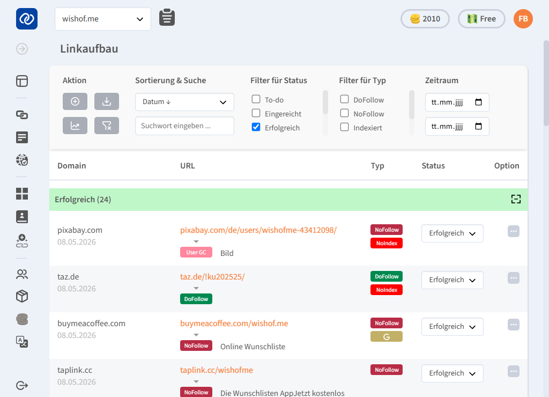This screenshot has height=397, width=549.
Task: Click the Typ column header
Action: click(377, 165)
